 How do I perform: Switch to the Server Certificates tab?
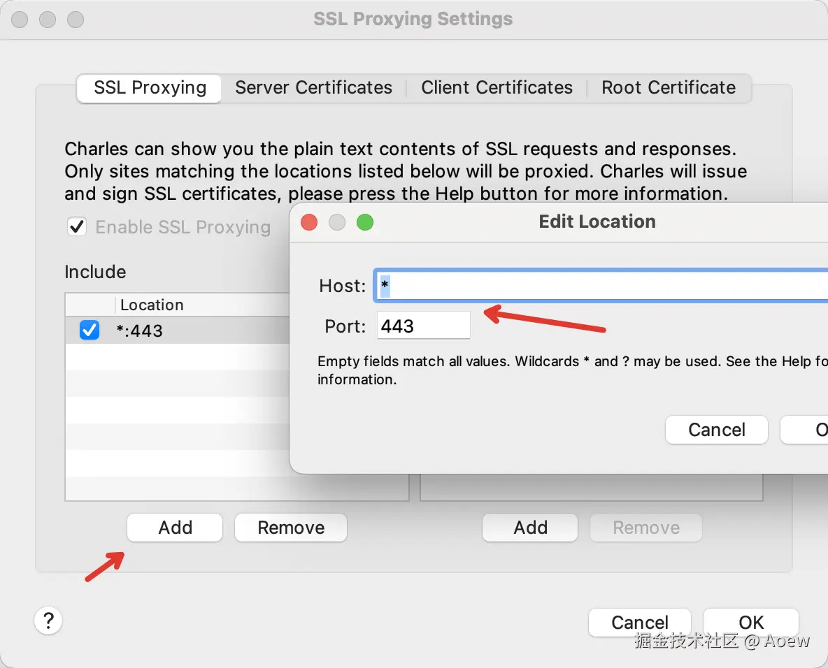(314, 87)
